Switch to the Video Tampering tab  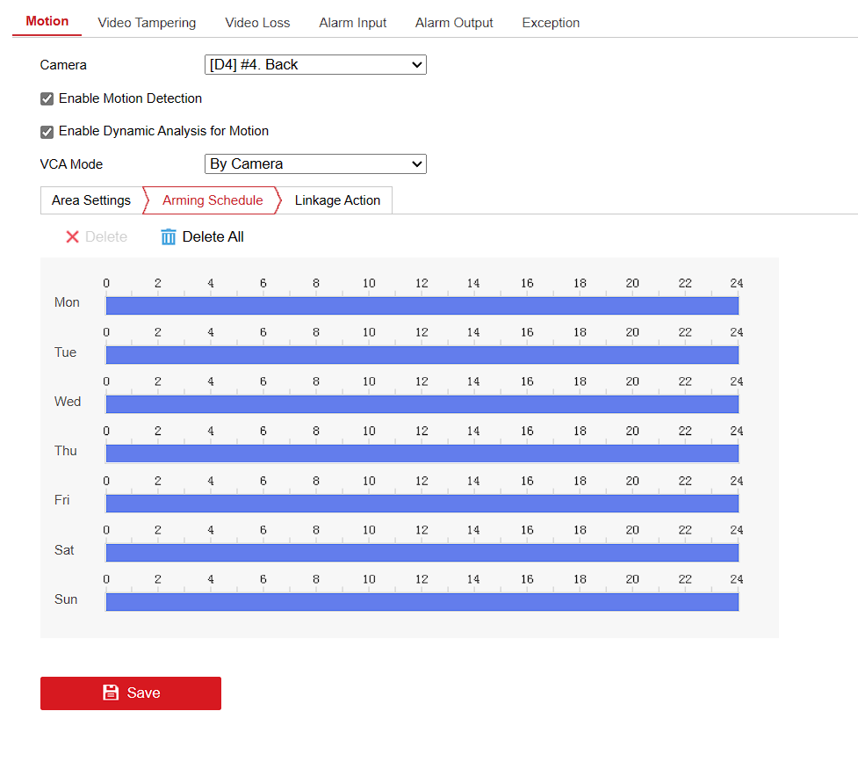coord(147,23)
